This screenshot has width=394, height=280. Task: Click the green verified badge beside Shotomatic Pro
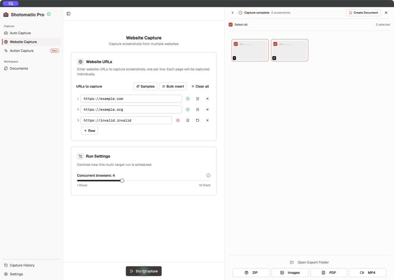click(x=49, y=14)
